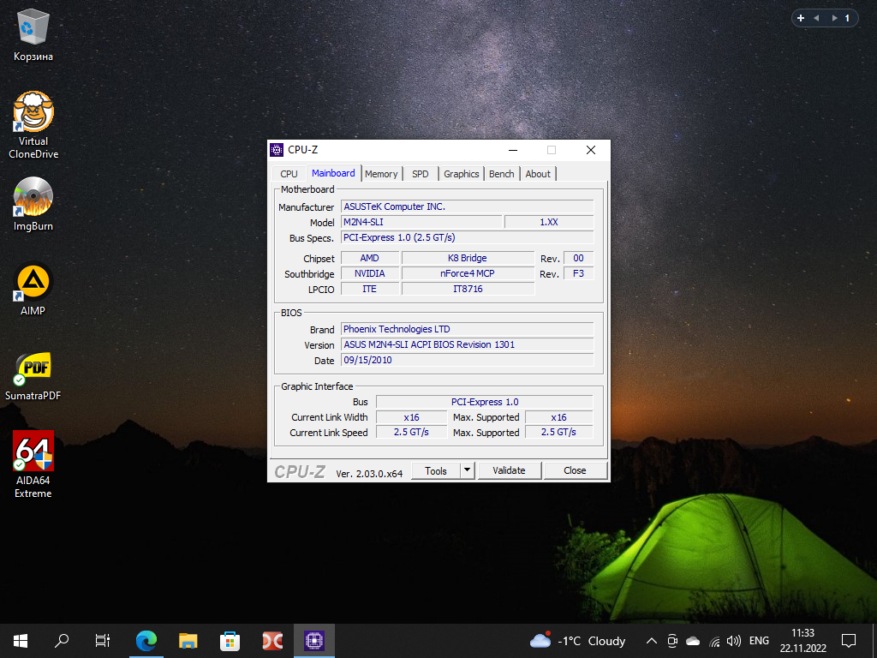Click the Meet Now tray icon
Viewport: 877px width, 658px height.
coord(673,641)
